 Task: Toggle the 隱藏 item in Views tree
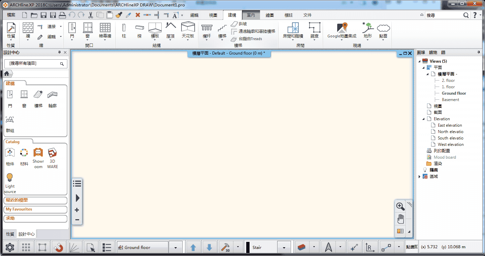[x=434, y=170]
